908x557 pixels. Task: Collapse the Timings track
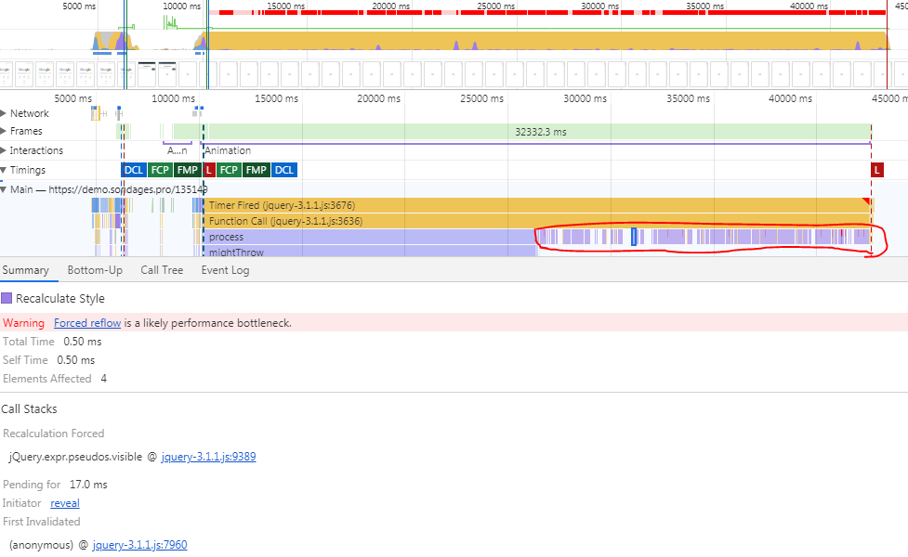pyautogui.click(x=4, y=170)
